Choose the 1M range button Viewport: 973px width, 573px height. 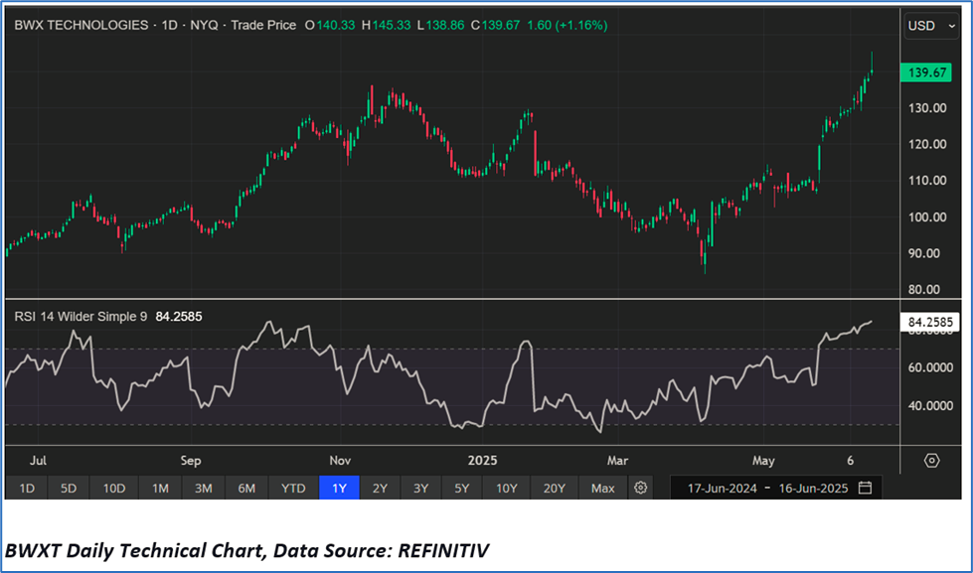160,488
